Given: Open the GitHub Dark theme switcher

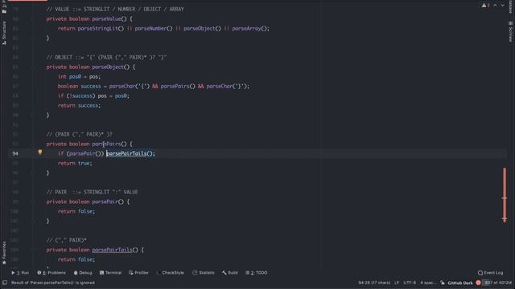Looking at the screenshot, I should (x=459, y=283).
